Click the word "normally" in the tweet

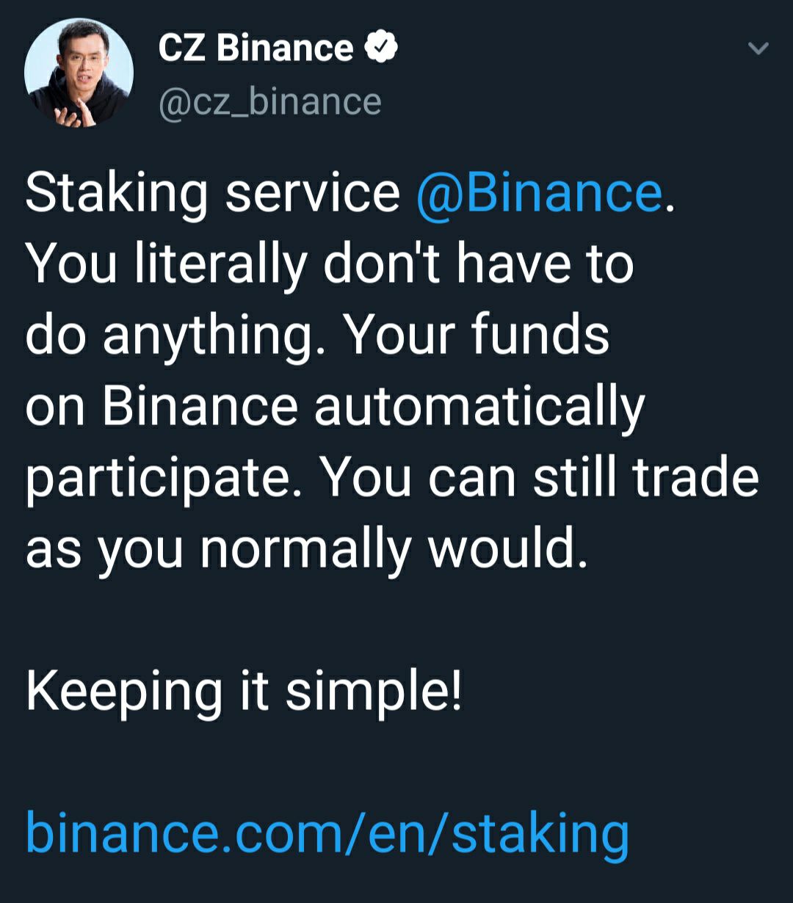click(305, 548)
